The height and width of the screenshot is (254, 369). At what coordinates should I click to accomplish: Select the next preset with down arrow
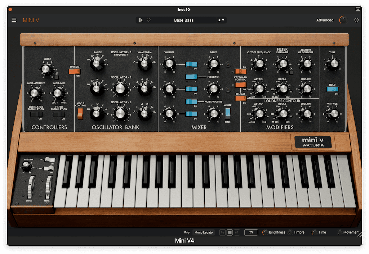[223, 20]
